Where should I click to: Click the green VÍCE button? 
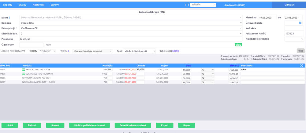click(x=238, y=45)
